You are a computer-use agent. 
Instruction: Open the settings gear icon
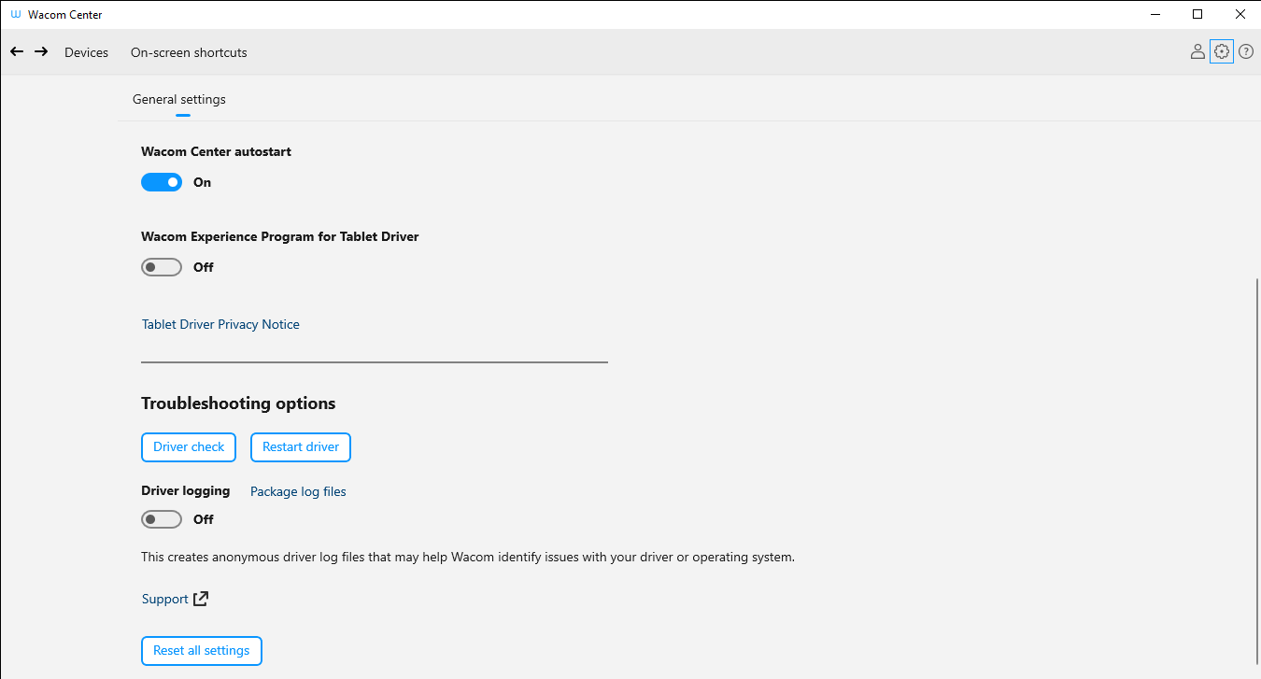[x=1222, y=52]
